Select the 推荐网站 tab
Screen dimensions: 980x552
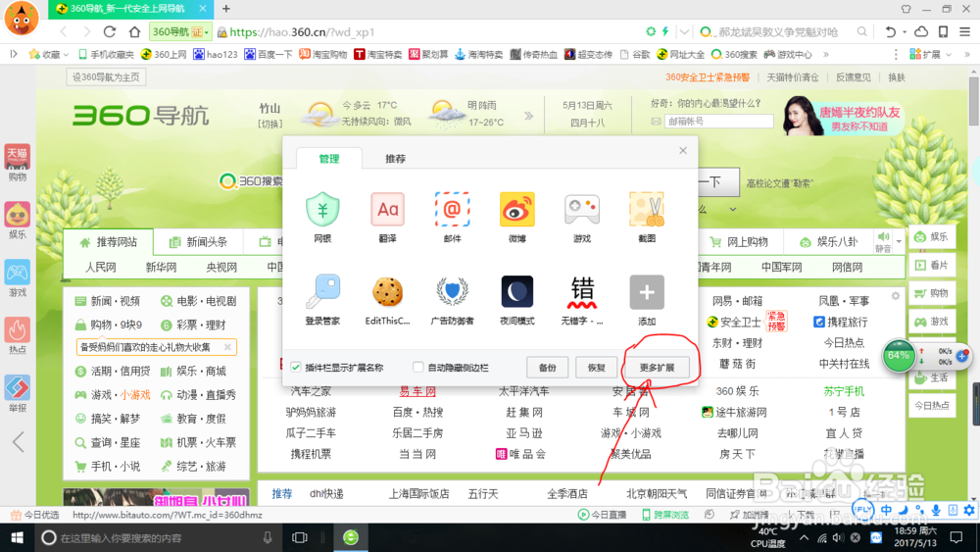[108, 242]
